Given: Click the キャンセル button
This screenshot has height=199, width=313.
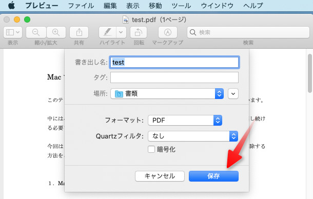Looking at the screenshot, I should pyautogui.click(x=160, y=176).
